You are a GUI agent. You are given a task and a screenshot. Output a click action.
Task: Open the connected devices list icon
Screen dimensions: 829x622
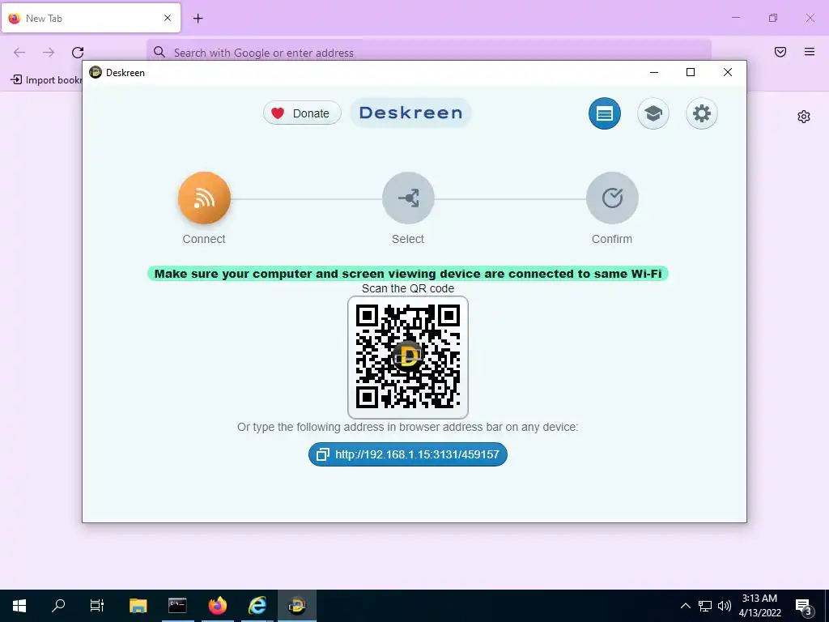(x=604, y=113)
